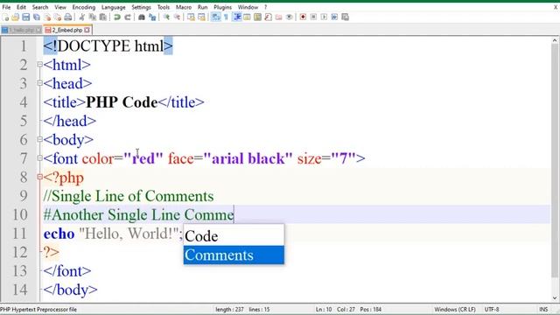The width and height of the screenshot is (560, 315).
Task: Play back the recorded macro icon
Action: point(324,17)
